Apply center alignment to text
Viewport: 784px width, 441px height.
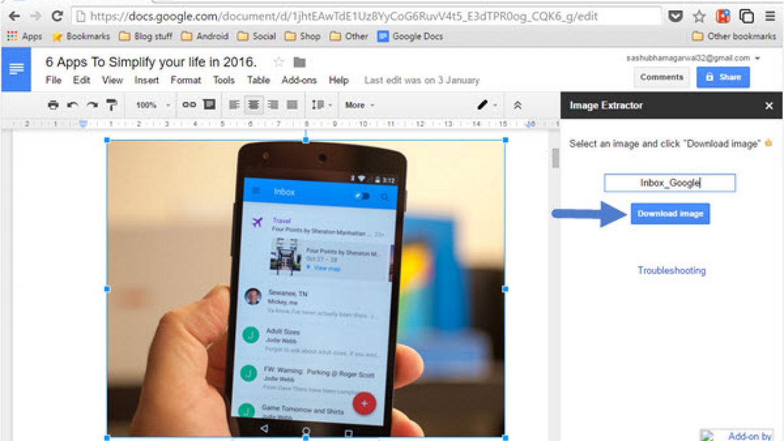pos(253,105)
